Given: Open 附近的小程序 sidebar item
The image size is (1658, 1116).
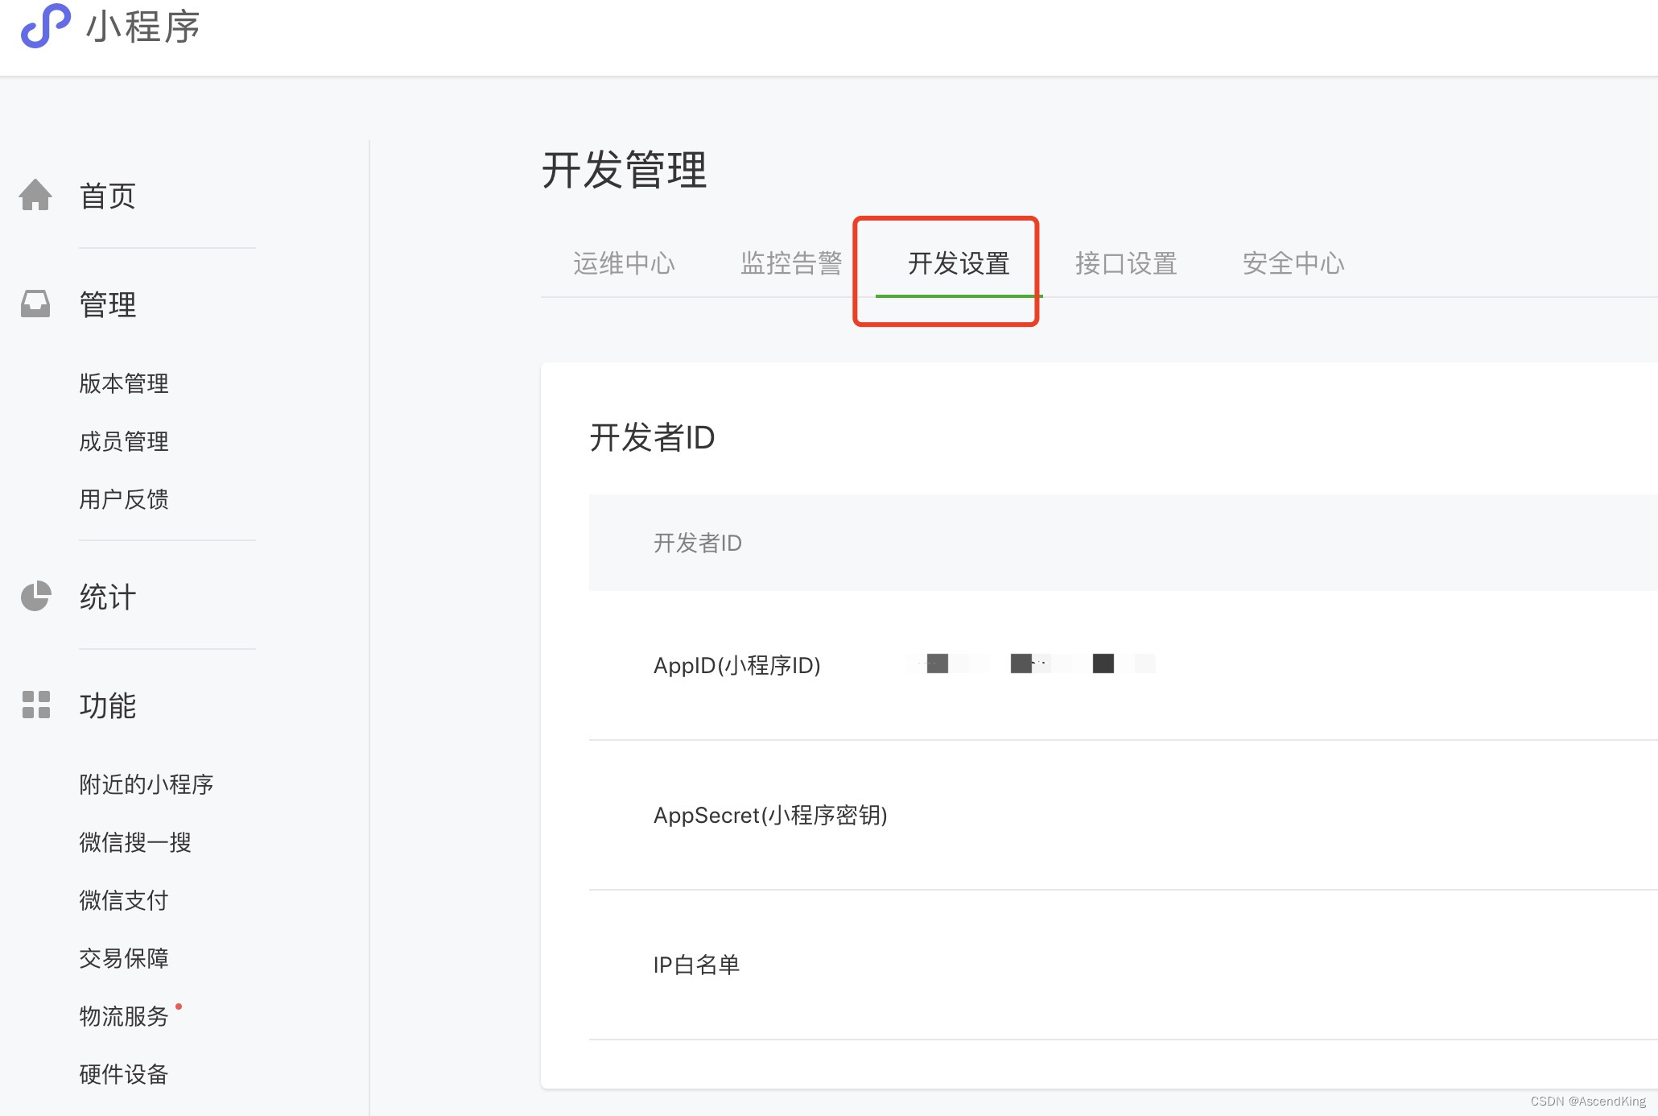Looking at the screenshot, I should [146, 784].
